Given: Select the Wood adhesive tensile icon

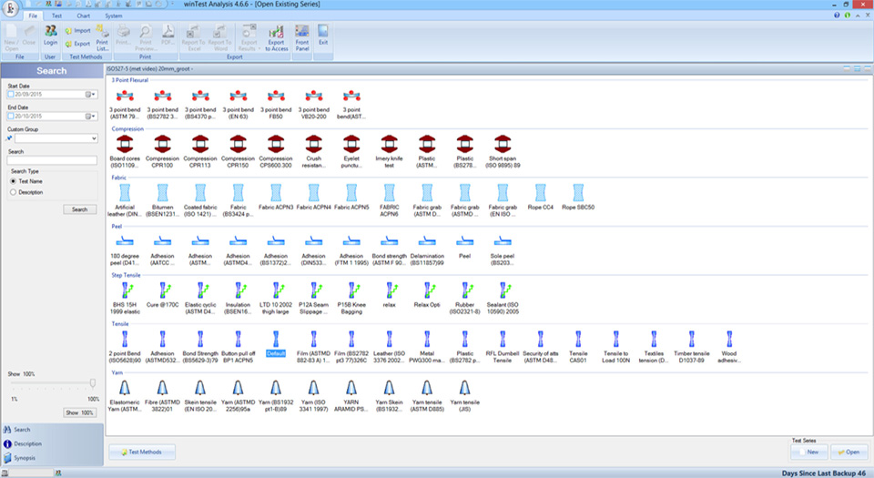Looking at the screenshot, I should tap(729, 339).
